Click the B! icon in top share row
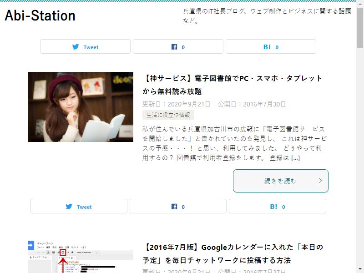Viewport: 364px width, 273px height. [267, 47]
